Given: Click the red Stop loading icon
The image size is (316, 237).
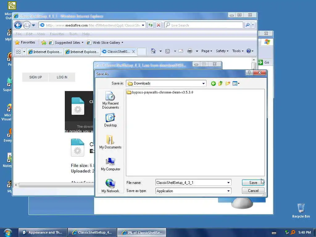Looking at the screenshot, I should pyautogui.click(x=159, y=25).
